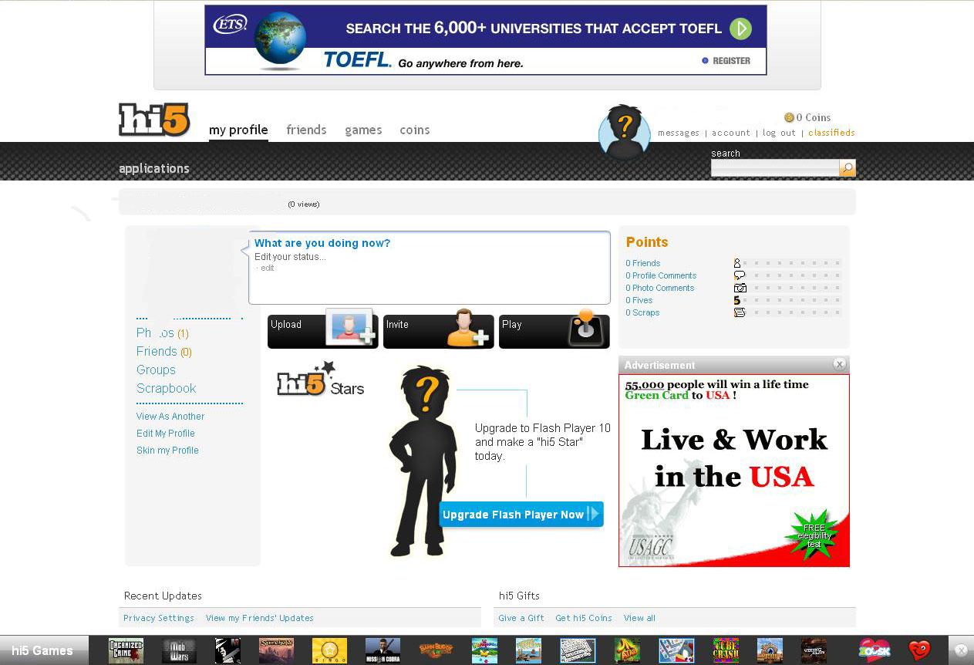
Task: Click the 0 Photo Comments link
Action: click(660, 288)
